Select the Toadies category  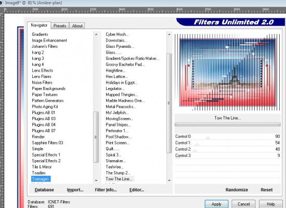(38, 173)
